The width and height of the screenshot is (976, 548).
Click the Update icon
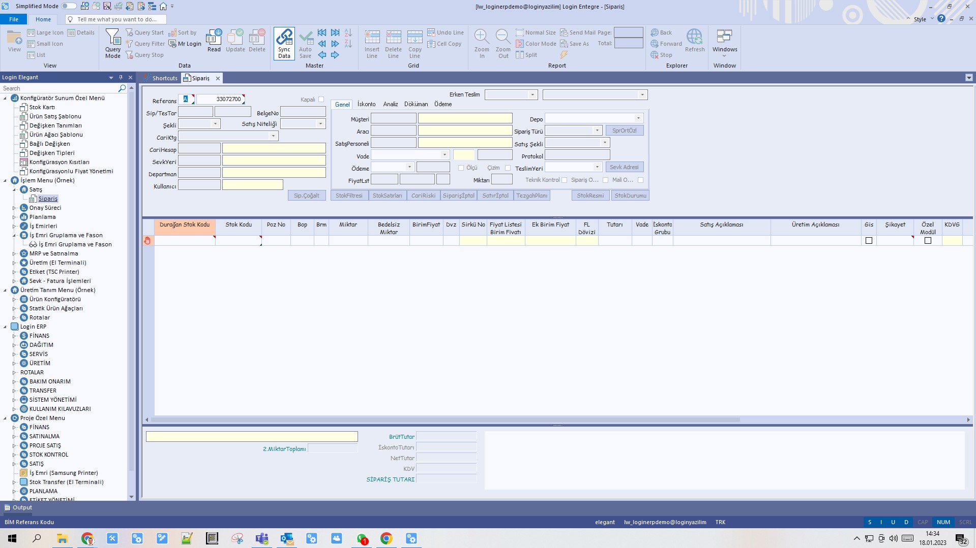click(x=235, y=41)
